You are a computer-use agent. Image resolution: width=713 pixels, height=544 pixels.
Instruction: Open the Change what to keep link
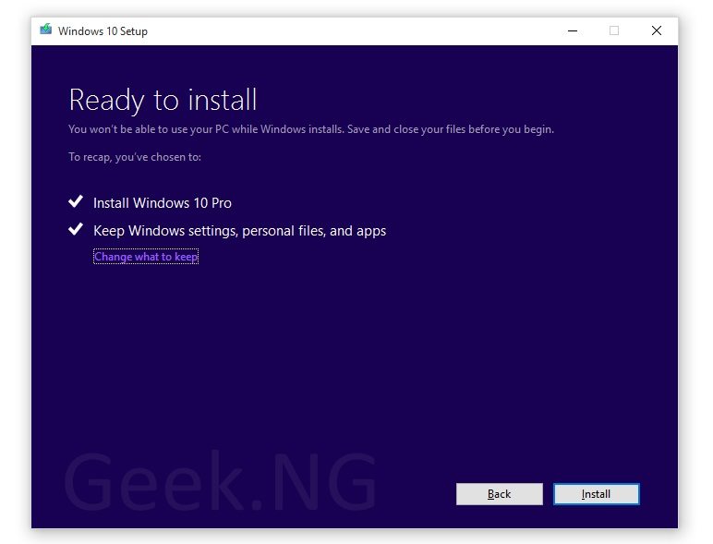tap(146, 257)
